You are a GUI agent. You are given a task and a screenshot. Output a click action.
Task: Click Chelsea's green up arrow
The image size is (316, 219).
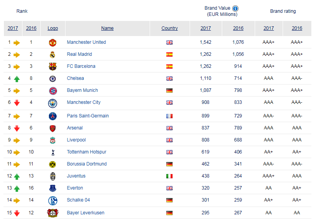(17, 79)
